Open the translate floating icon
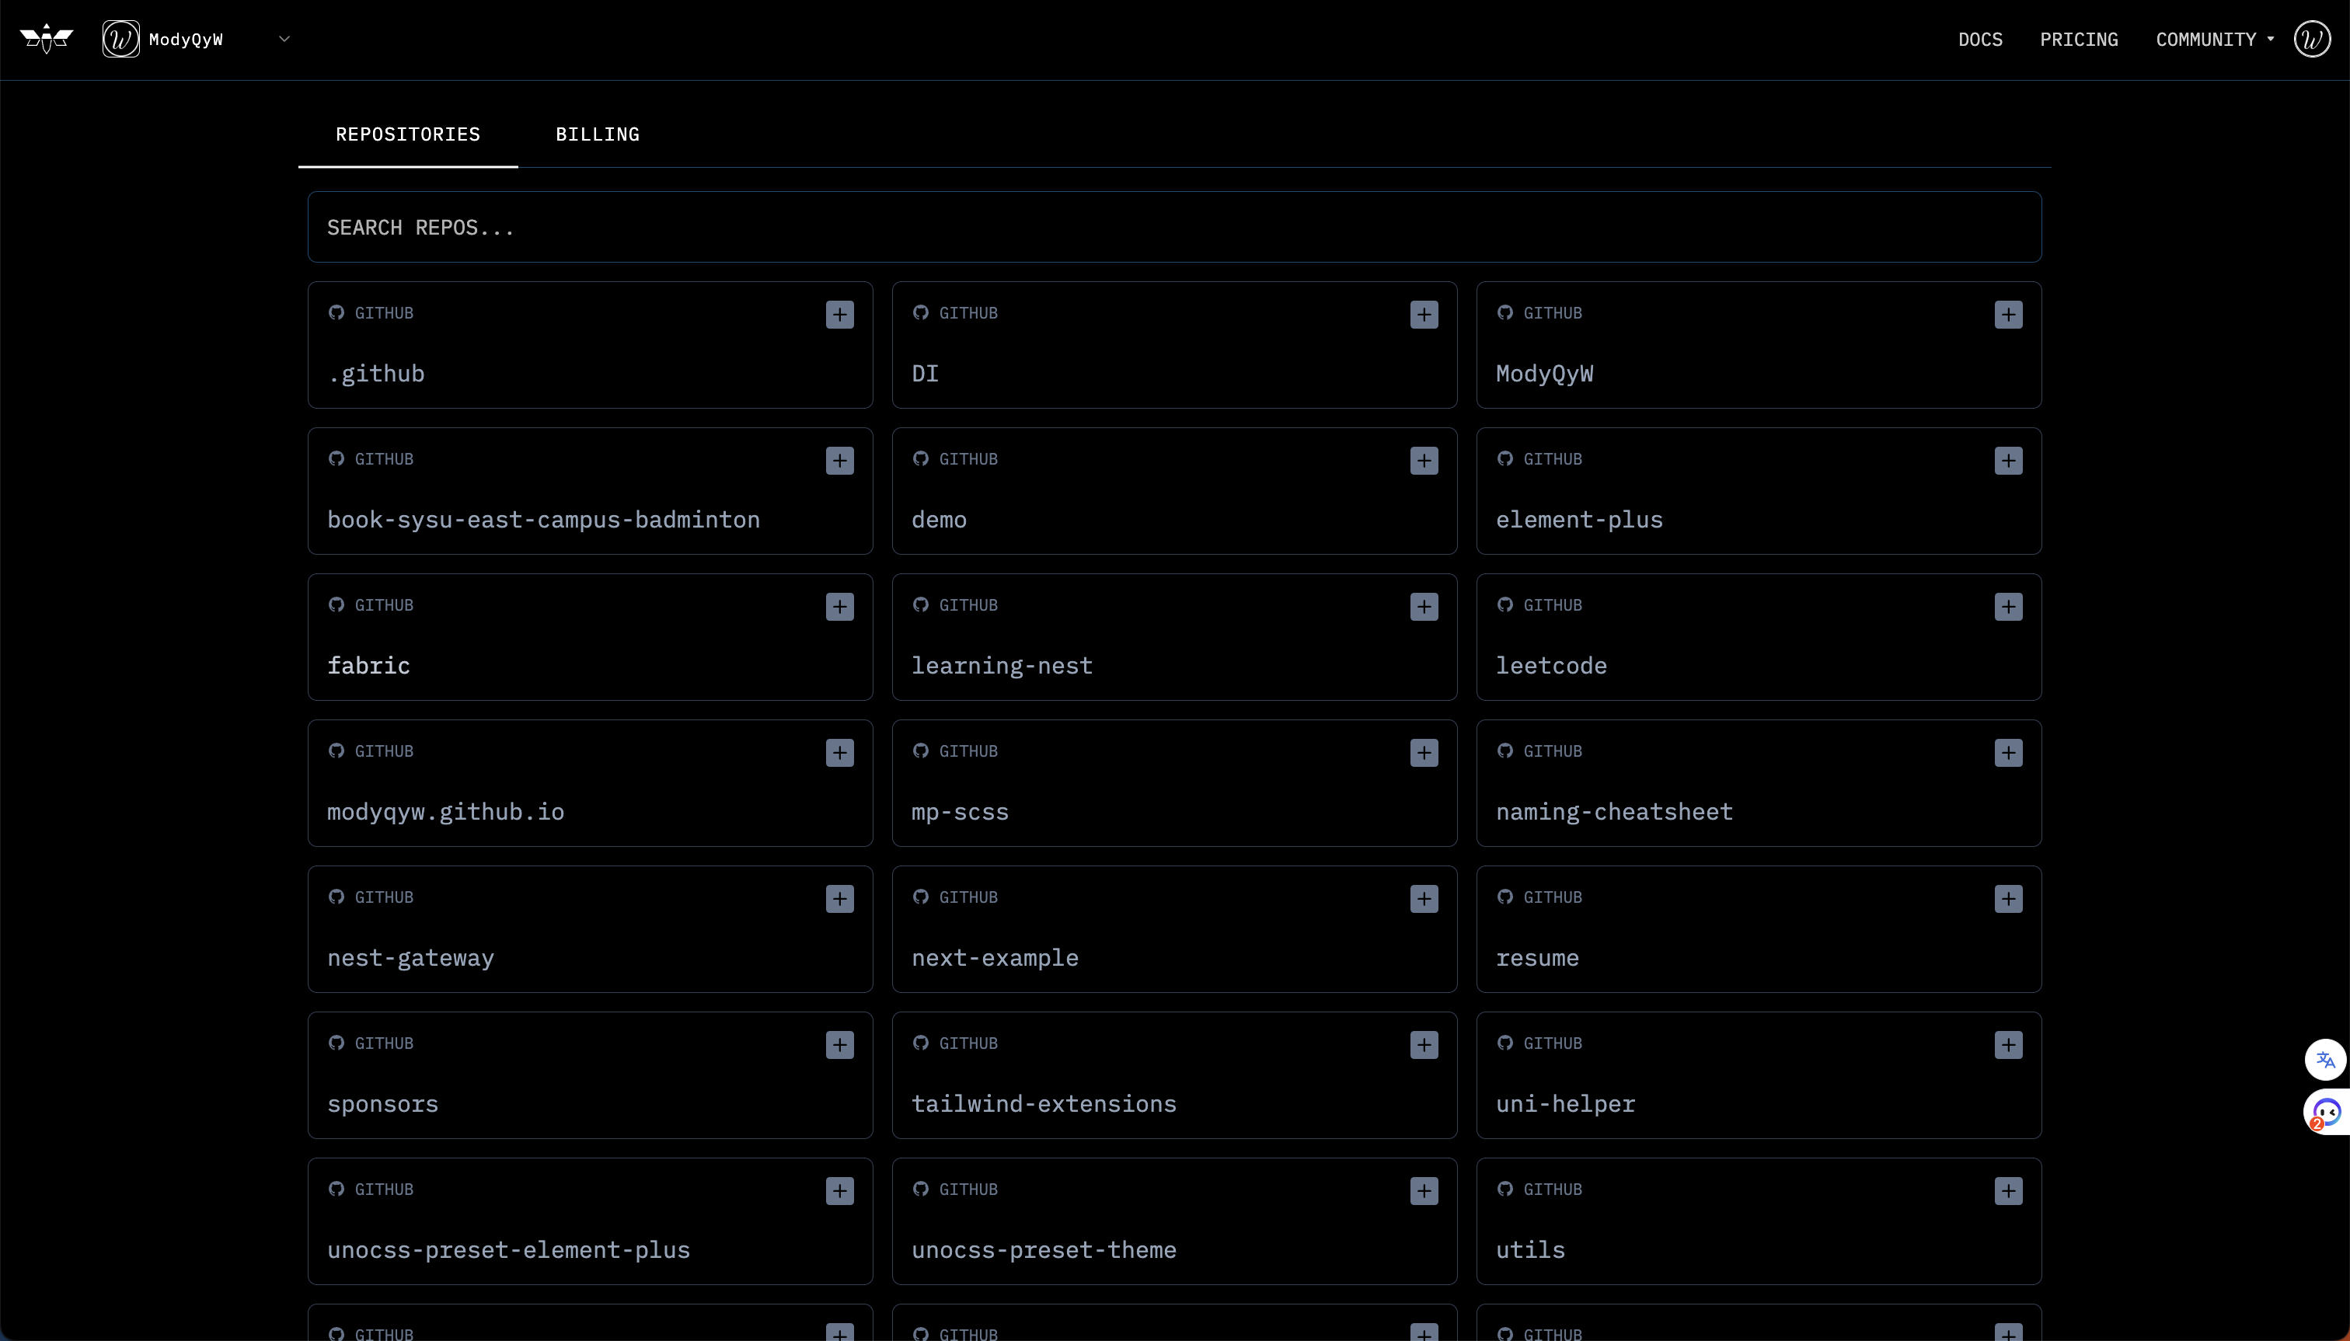2350x1341 pixels. click(x=2325, y=1059)
